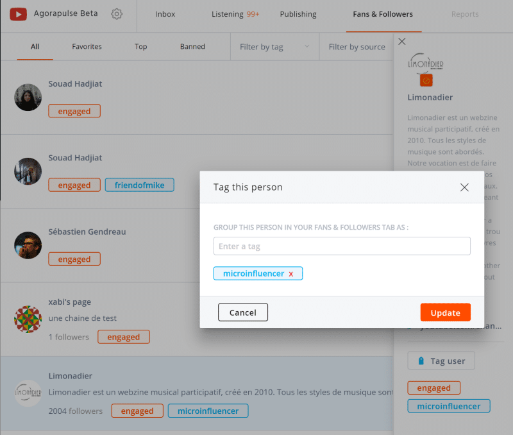The height and width of the screenshot is (435, 513).
Task: Select the Favorites filter tab
Action: (x=87, y=46)
